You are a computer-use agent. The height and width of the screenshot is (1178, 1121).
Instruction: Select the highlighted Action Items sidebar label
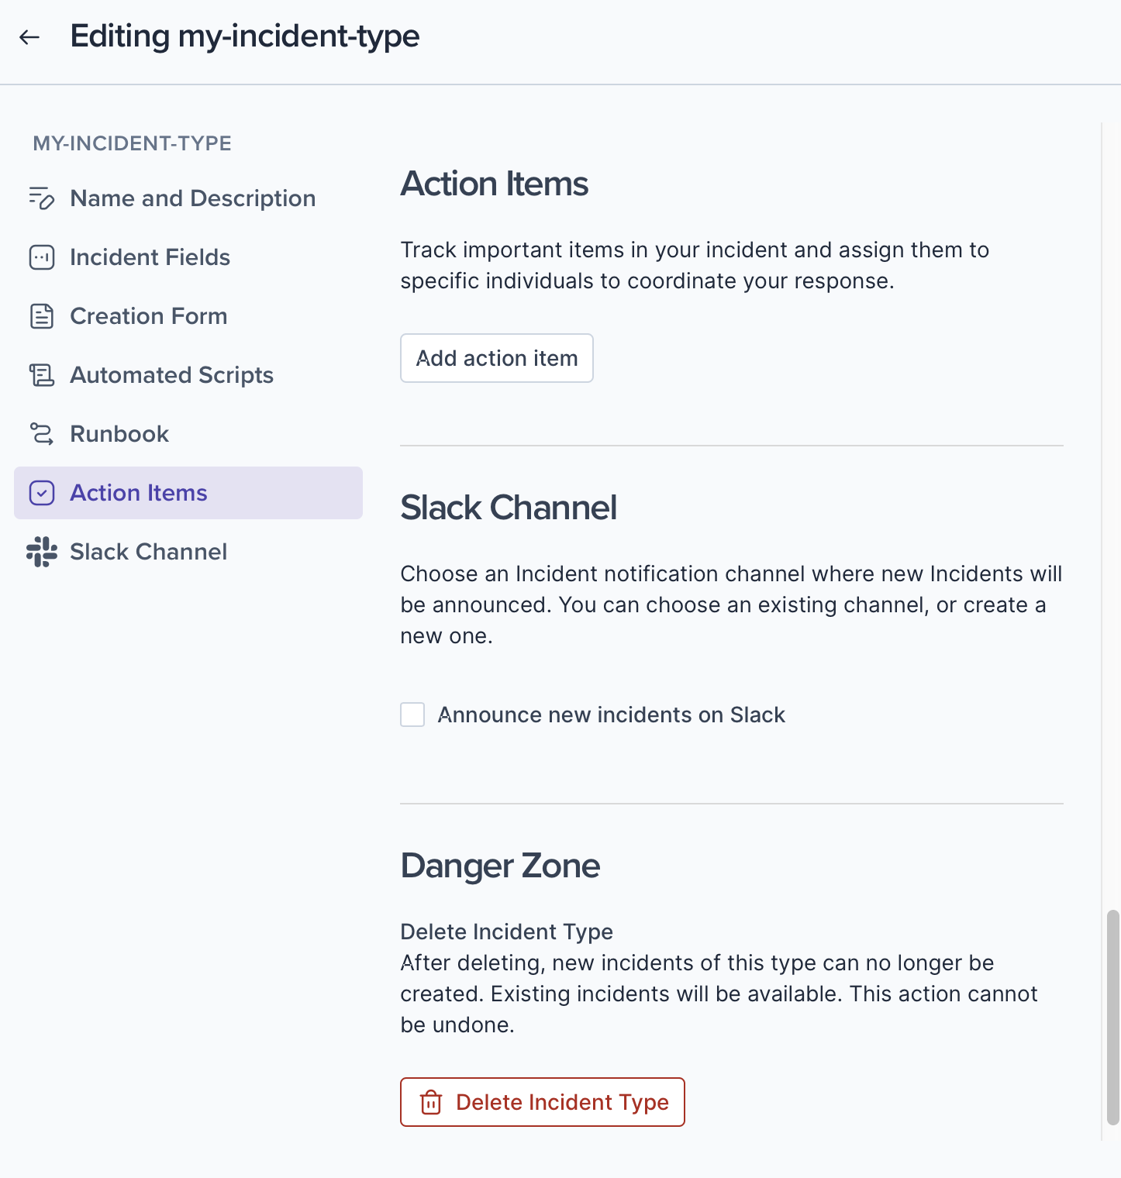point(139,493)
